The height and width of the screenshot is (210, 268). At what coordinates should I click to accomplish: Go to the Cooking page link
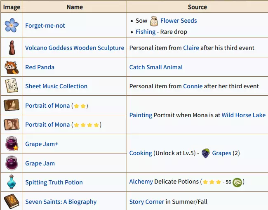(x=141, y=153)
